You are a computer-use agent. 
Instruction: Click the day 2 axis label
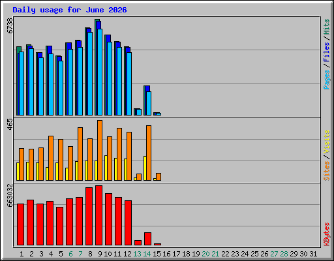pyautogui.click(x=31, y=254)
